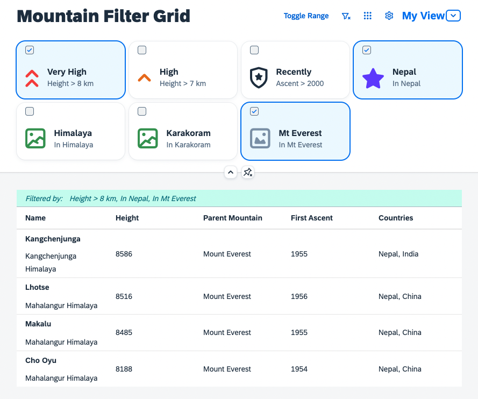The height and width of the screenshot is (399, 478).
Task: Open the grid layout icon in header
Action: tap(368, 16)
